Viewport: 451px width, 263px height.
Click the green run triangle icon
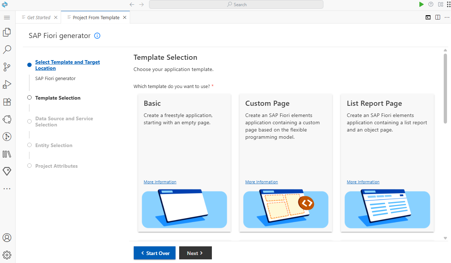pyautogui.click(x=421, y=4)
